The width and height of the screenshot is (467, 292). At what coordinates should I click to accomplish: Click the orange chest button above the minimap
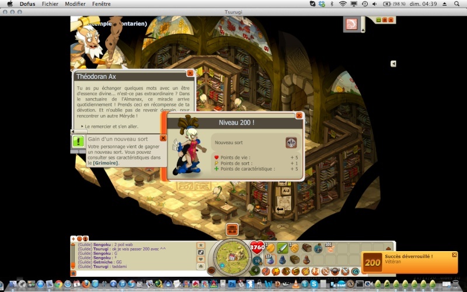[x=232, y=230]
